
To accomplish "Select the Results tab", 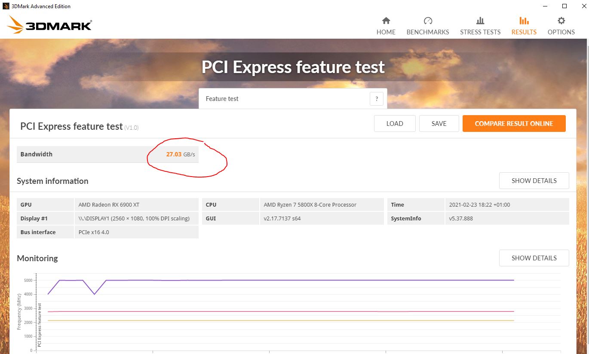I will (x=524, y=26).
